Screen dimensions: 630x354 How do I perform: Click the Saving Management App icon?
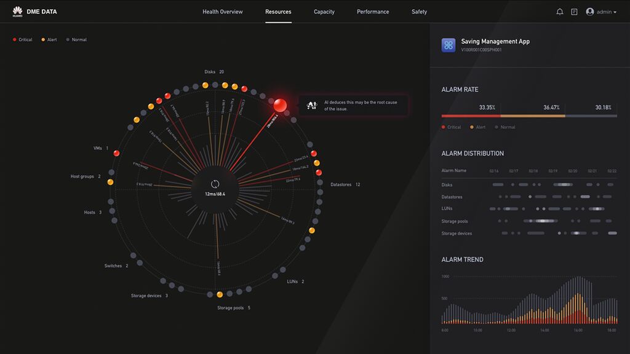(x=449, y=45)
